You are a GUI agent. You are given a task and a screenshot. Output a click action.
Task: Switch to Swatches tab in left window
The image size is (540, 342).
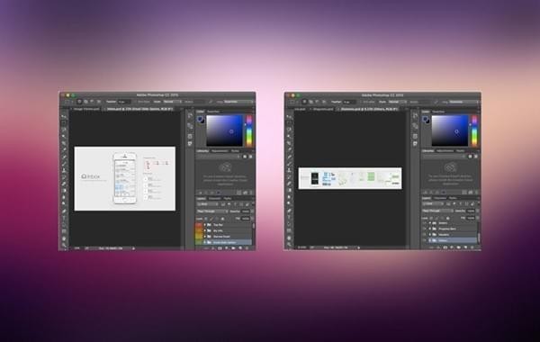click(212, 112)
